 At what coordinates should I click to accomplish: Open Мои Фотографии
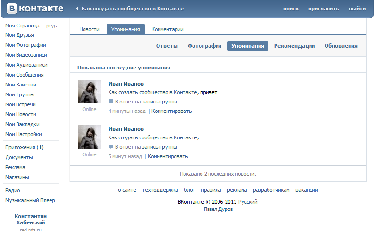25,45
